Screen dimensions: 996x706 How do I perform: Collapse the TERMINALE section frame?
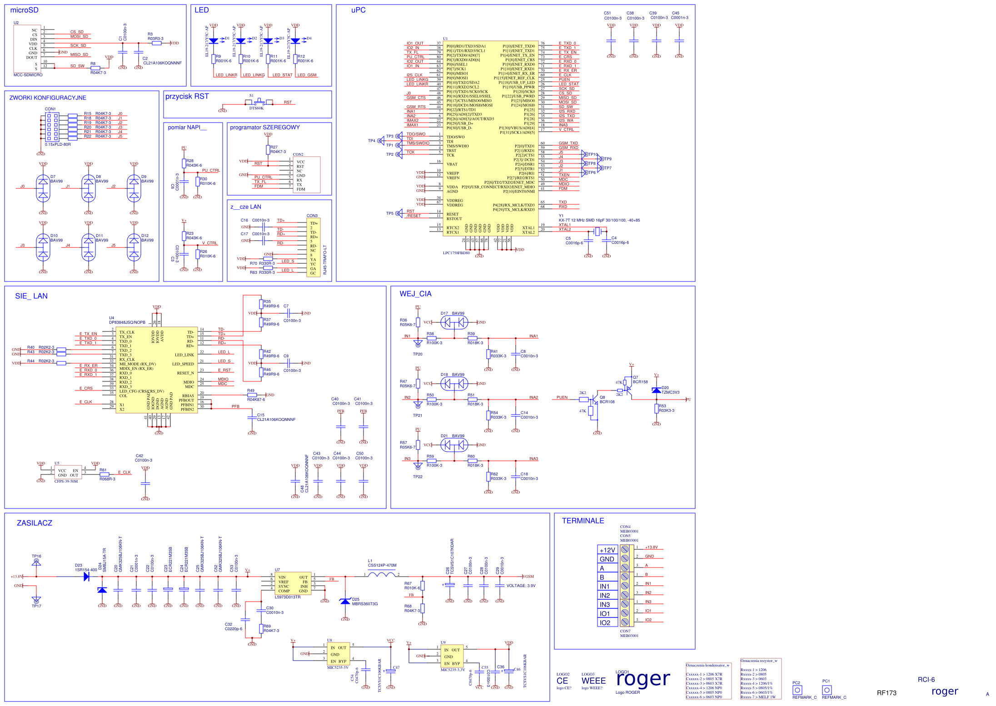coord(583,521)
